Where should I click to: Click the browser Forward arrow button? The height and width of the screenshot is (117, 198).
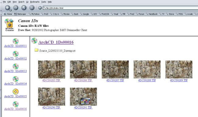(16, 8)
